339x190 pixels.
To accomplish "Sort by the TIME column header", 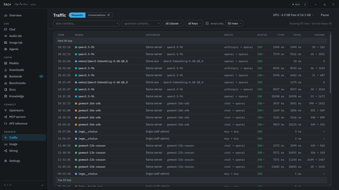I will (x=61, y=35).
